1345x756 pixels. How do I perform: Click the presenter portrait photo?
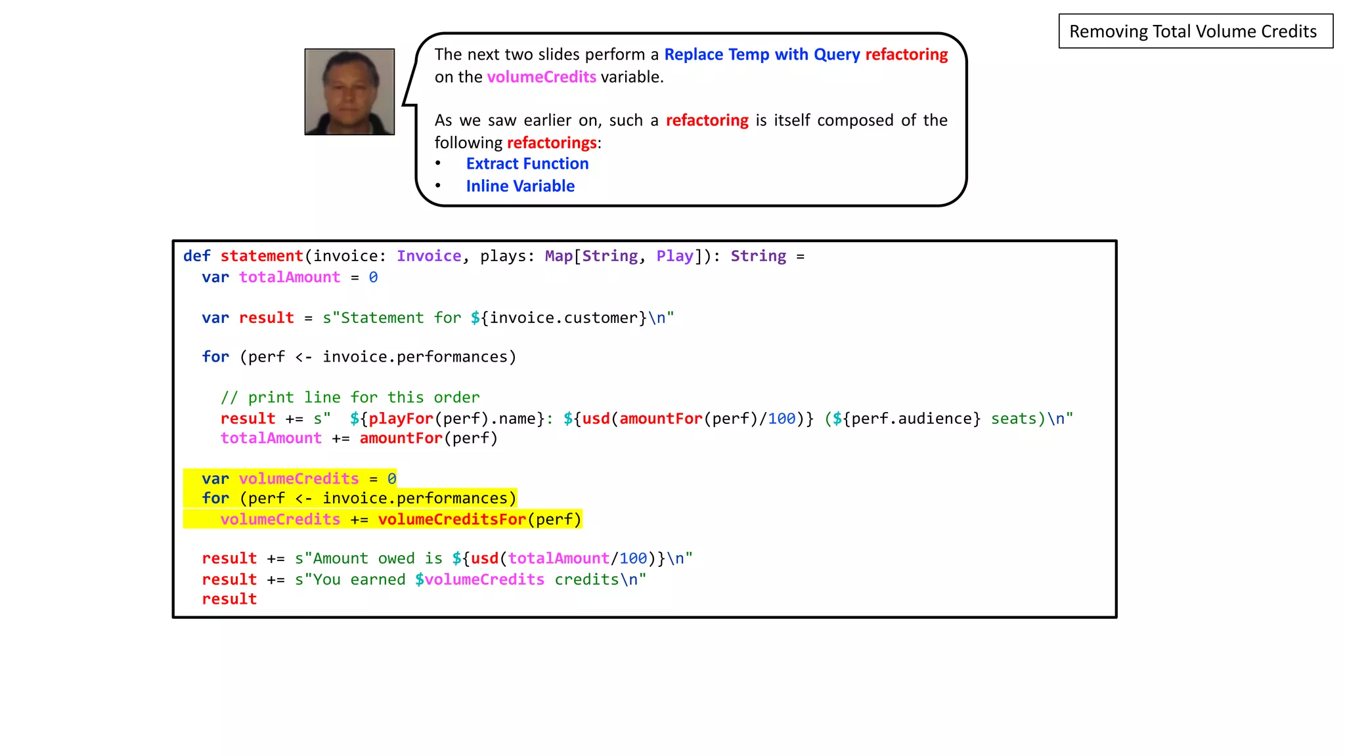pos(349,92)
